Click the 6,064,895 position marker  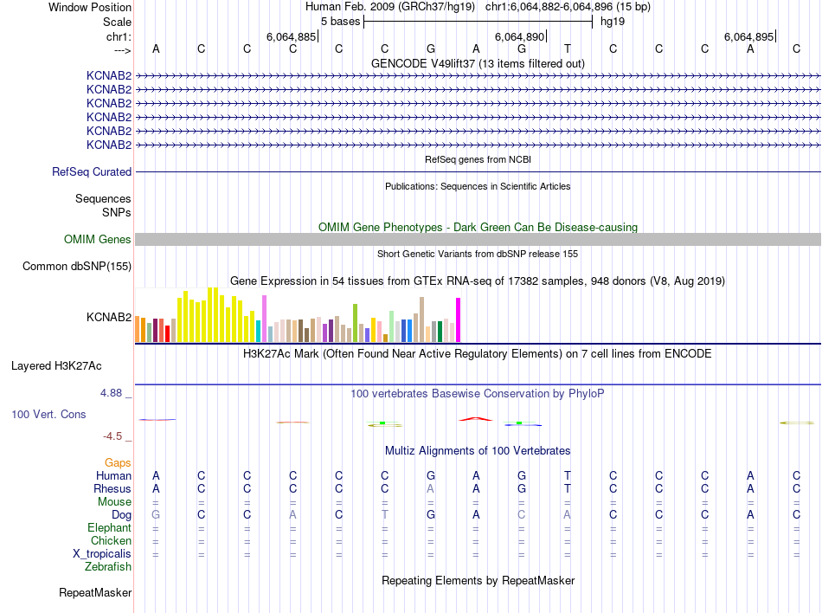(x=748, y=36)
